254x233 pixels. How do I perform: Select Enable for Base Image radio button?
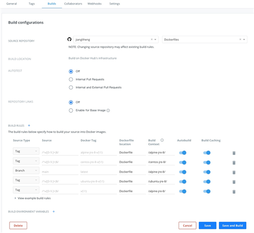[71, 110]
